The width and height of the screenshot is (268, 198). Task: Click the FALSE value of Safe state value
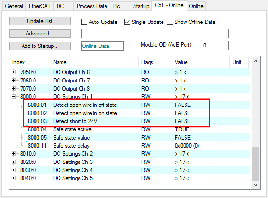(183, 138)
